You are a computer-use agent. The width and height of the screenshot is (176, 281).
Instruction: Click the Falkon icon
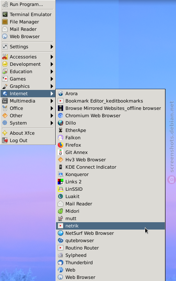point(61,138)
